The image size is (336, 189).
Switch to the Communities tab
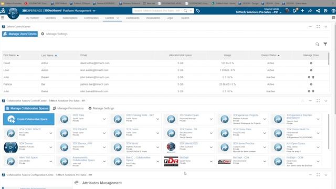(91, 18)
